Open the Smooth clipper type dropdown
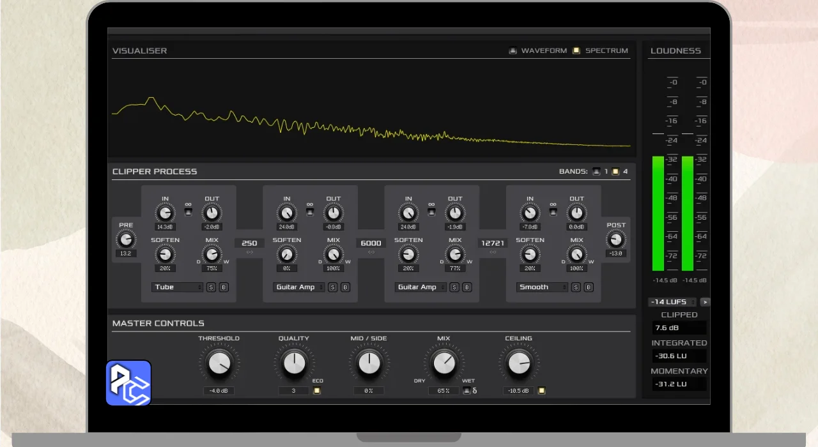Viewport: 818px width, 447px height. click(x=542, y=287)
